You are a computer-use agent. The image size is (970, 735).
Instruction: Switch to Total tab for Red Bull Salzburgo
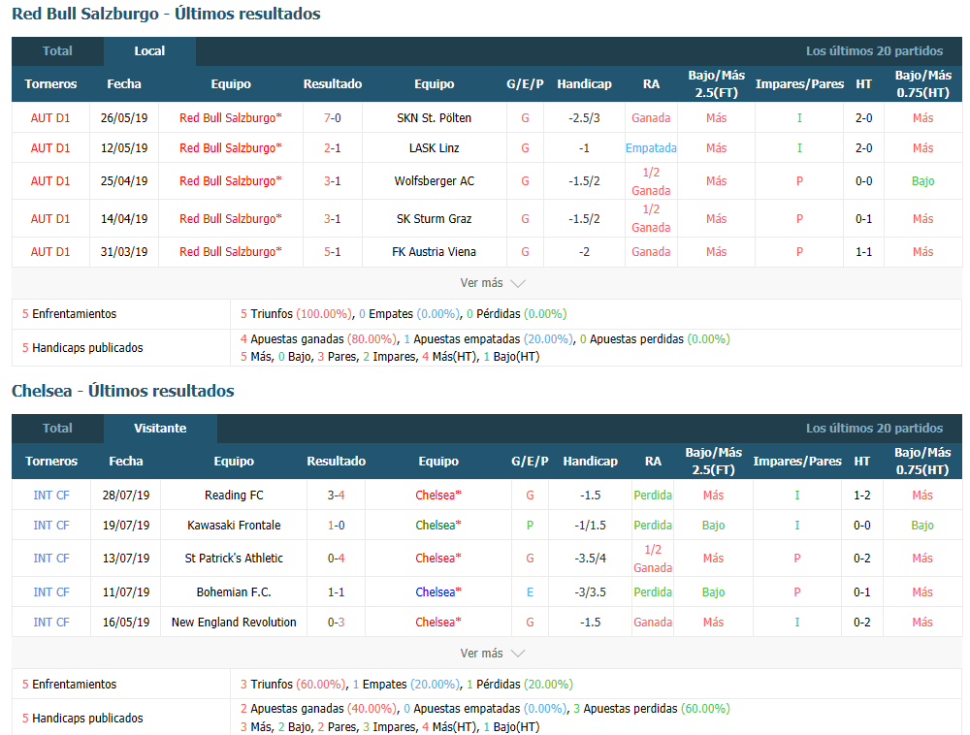tap(57, 51)
